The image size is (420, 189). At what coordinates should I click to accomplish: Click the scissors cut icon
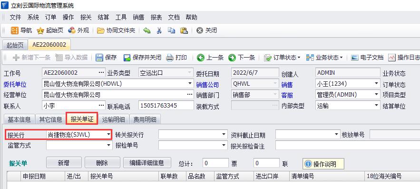click(159, 30)
